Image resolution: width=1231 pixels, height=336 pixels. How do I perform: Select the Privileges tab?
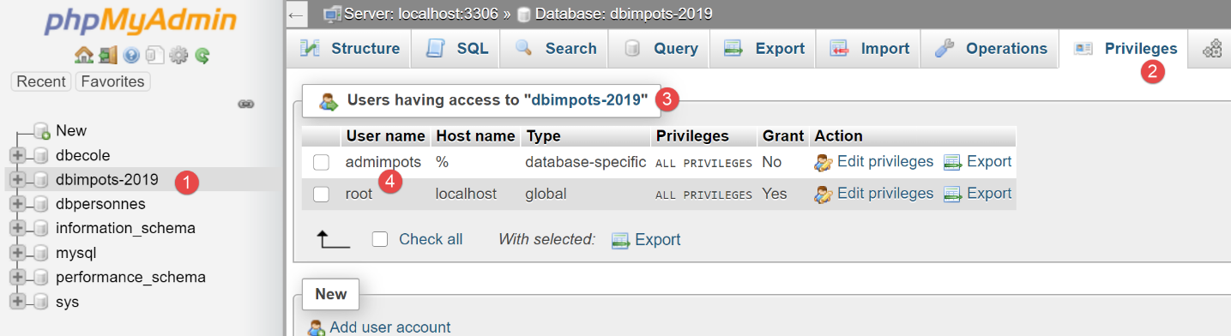(1125, 49)
